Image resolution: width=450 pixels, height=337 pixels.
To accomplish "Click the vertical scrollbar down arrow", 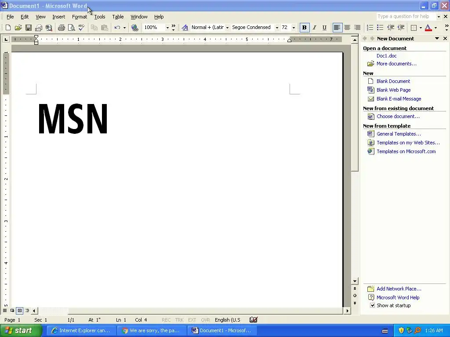I will [355, 281].
